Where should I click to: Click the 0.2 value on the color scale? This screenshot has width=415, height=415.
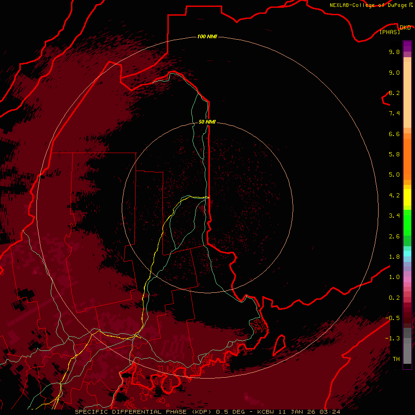point(394,298)
